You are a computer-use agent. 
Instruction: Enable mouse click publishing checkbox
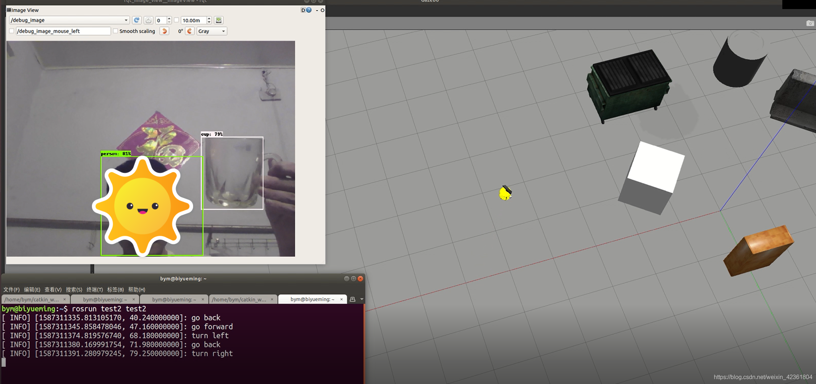[x=12, y=31]
